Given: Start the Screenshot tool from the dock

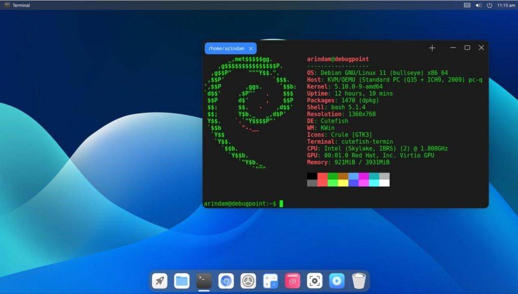Looking at the screenshot, I should click(314, 281).
